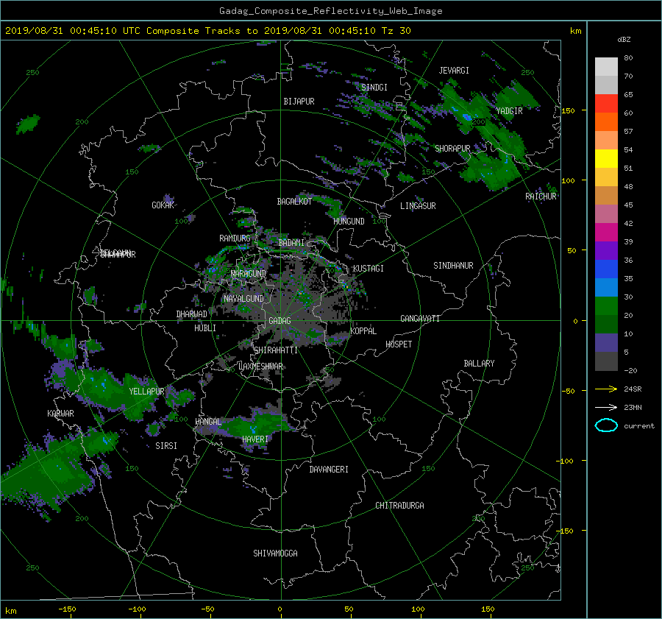Select the dark gray 5 dBZ swatch

(x=606, y=361)
